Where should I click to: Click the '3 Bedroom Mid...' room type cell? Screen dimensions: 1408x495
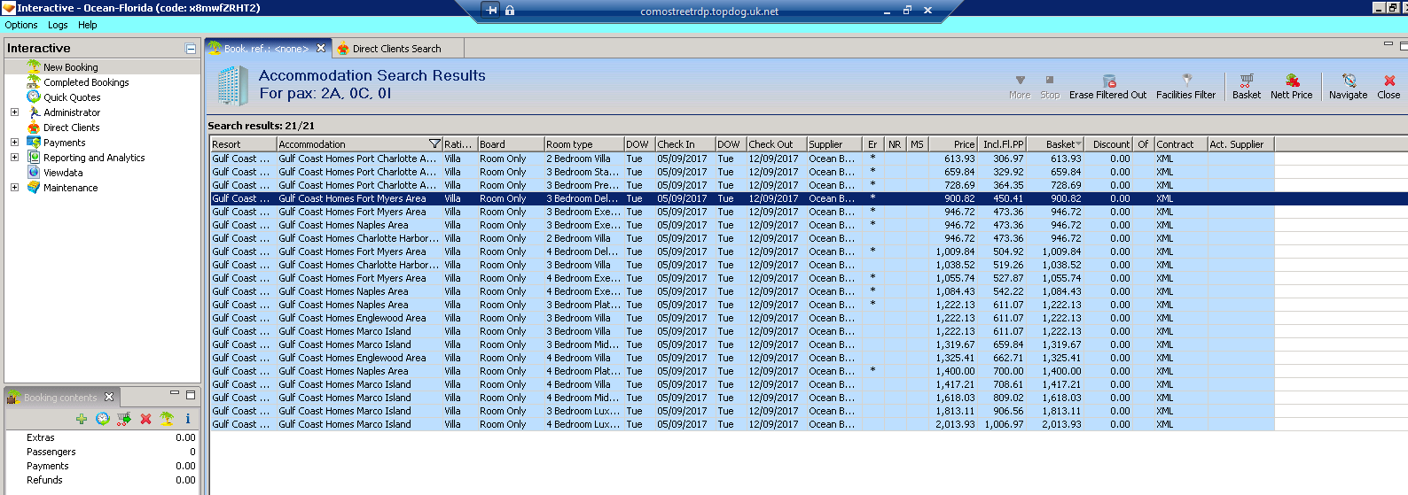click(583, 344)
